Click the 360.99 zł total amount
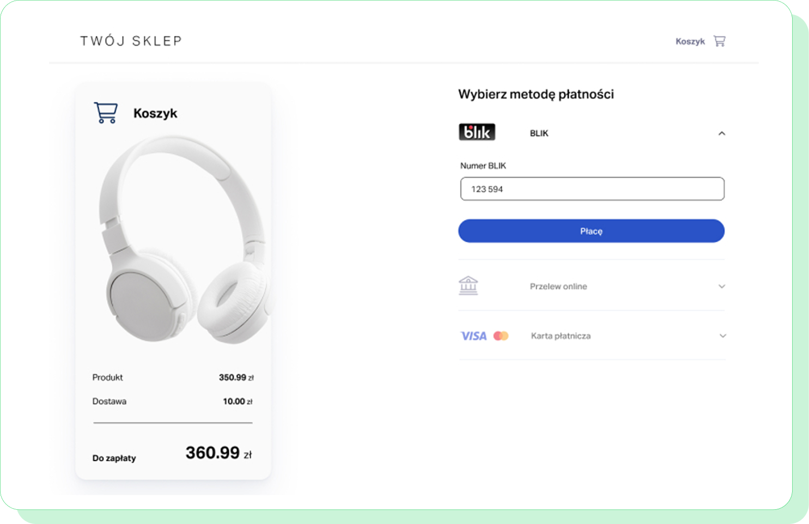This screenshot has width=809, height=524. [218, 453]
